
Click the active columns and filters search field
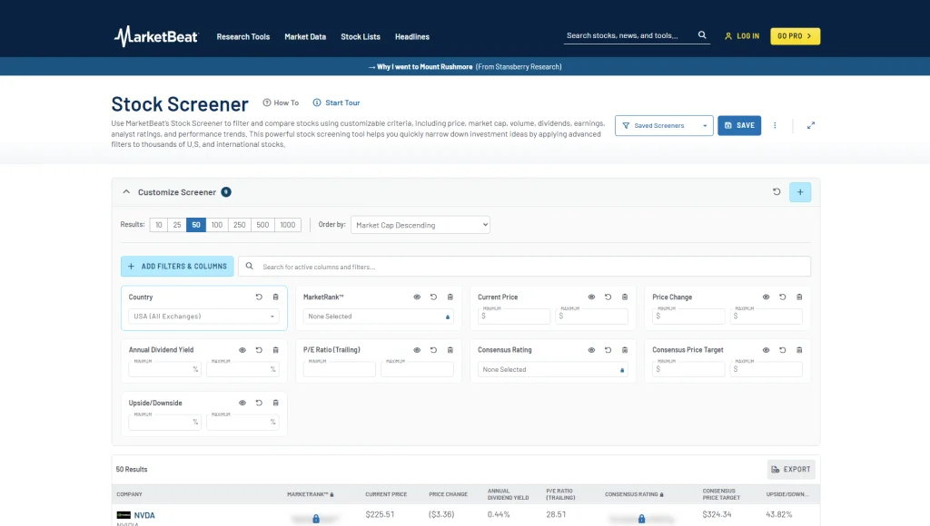click(x=524, y=267)
